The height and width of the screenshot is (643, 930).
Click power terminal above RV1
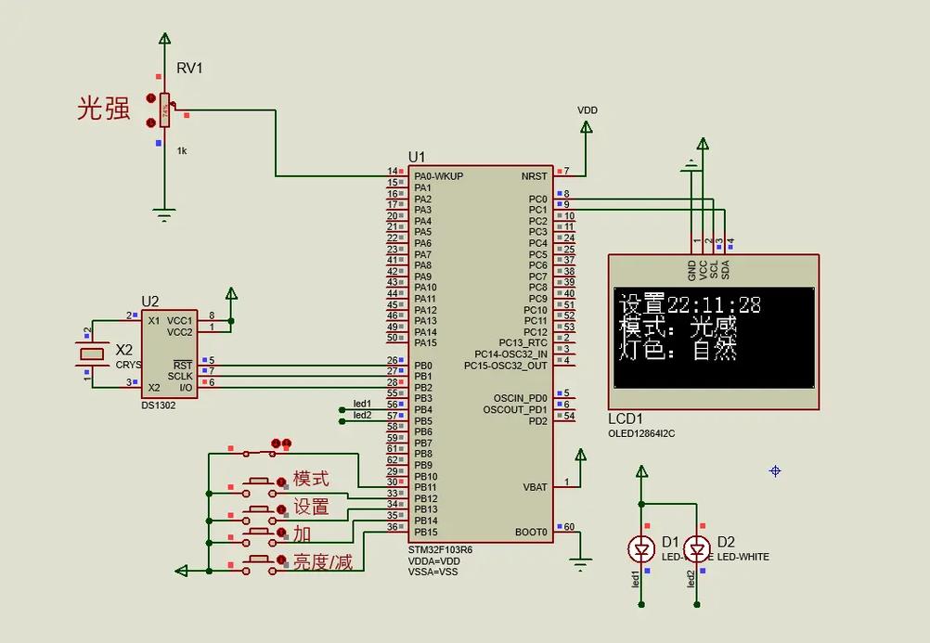tap(165, 39)
